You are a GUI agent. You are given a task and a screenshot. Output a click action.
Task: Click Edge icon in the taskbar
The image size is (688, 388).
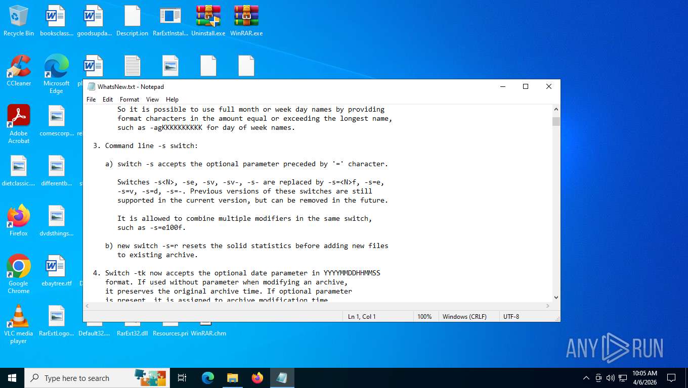(208, 378)
